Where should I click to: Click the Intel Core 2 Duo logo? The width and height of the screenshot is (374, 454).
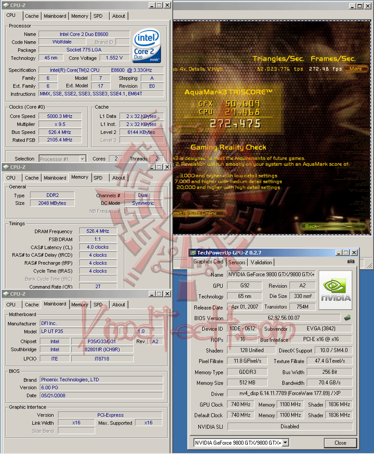pyautogui.click(x=147, y=45)
